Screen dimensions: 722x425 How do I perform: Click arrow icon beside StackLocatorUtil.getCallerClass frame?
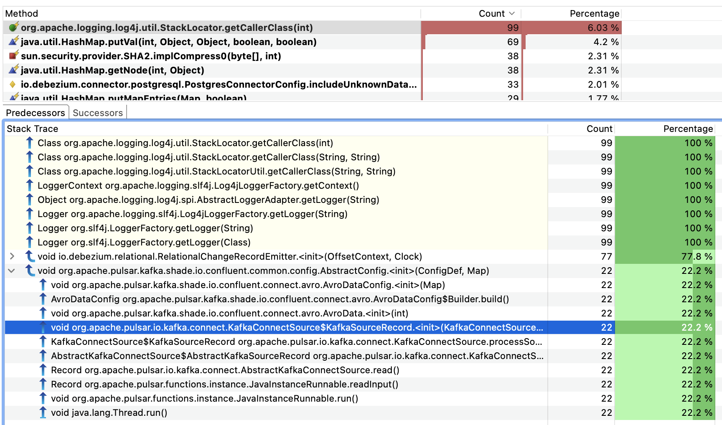pos(29,171)
